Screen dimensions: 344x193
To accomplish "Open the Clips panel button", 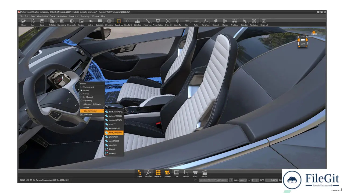I will (177, 174).
